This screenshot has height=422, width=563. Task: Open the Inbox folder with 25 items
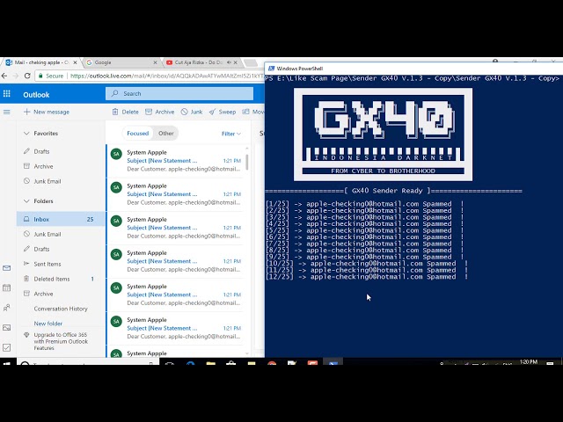(x=61, y=219)
